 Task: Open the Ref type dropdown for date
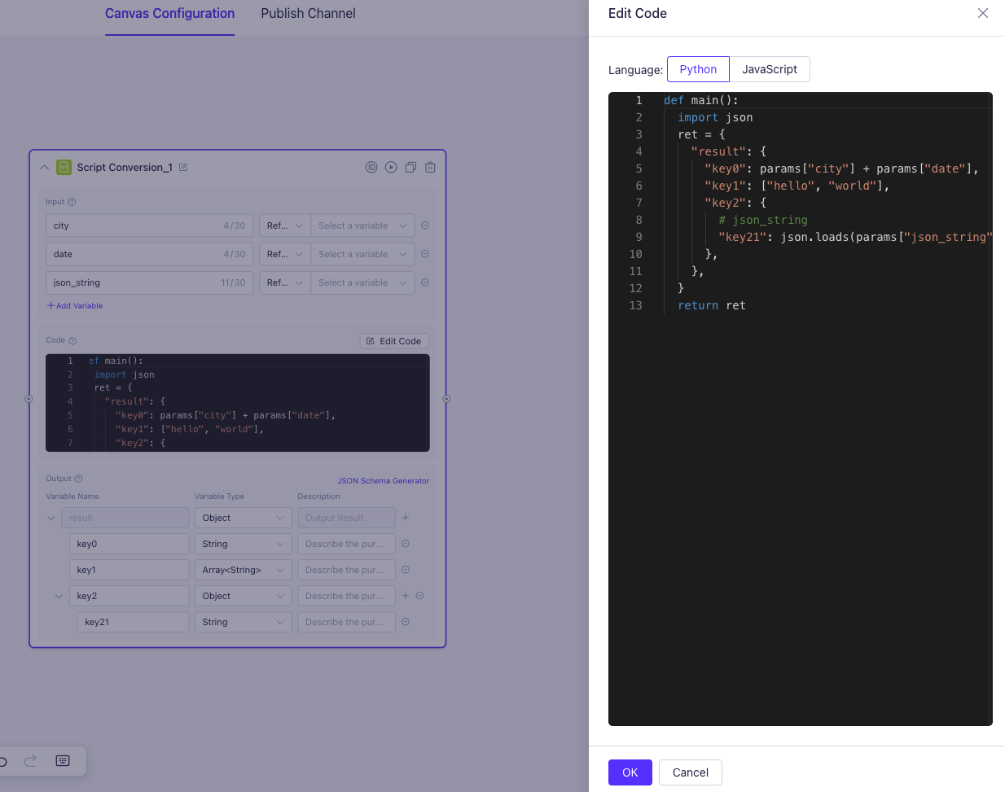(x=284, y=254)
